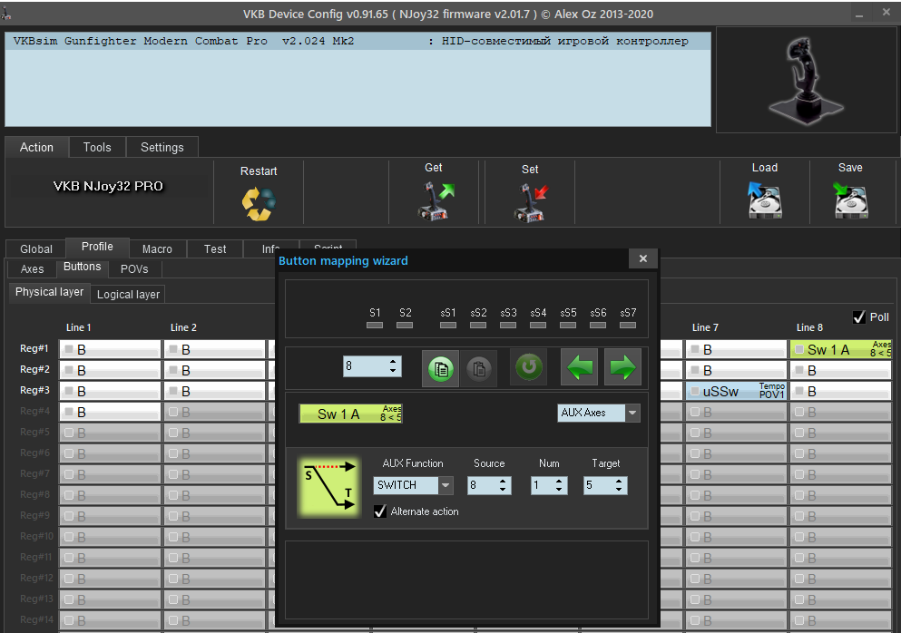Click the green reset button in wizard

(x=529, y=366)
